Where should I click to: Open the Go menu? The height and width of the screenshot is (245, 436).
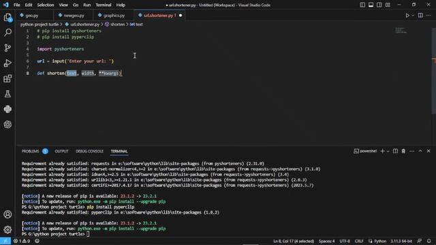76,5
